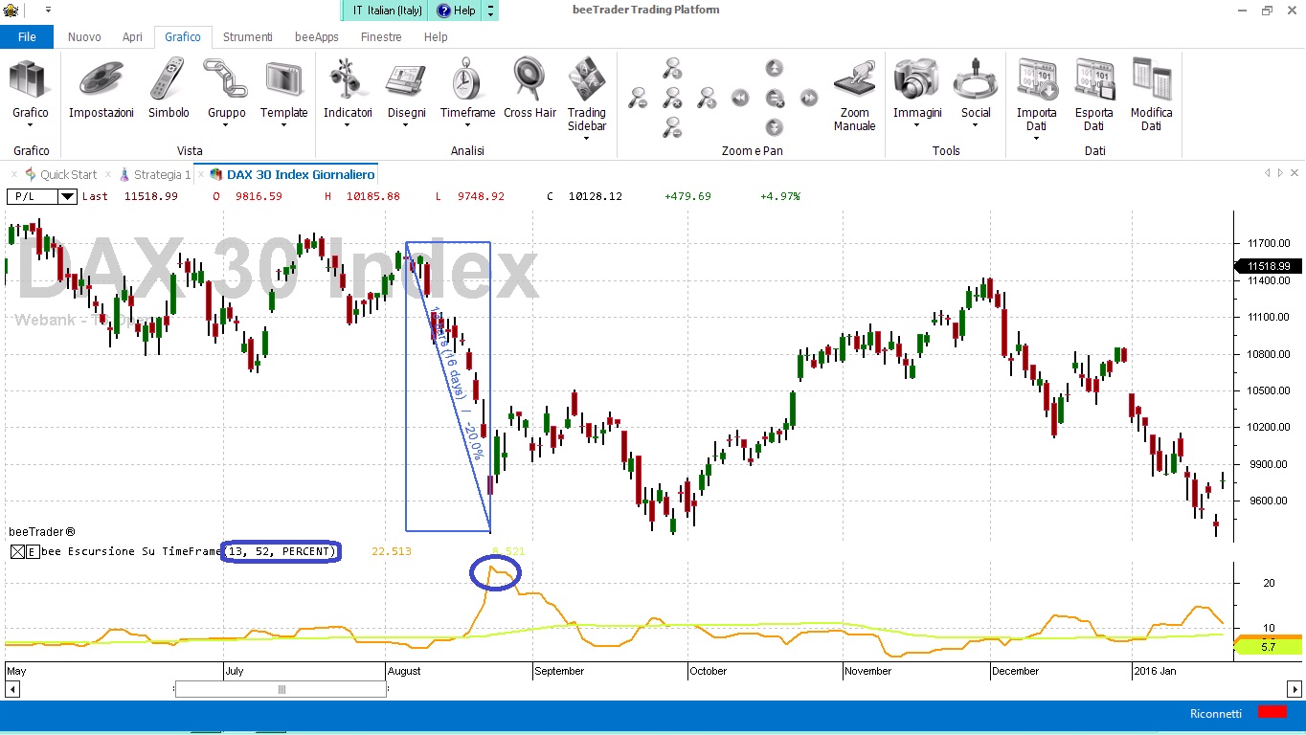Click the leftmost magnifier zoom-out icon
1306x735 pixels.
pyautogui.click(x=638, y=98)
